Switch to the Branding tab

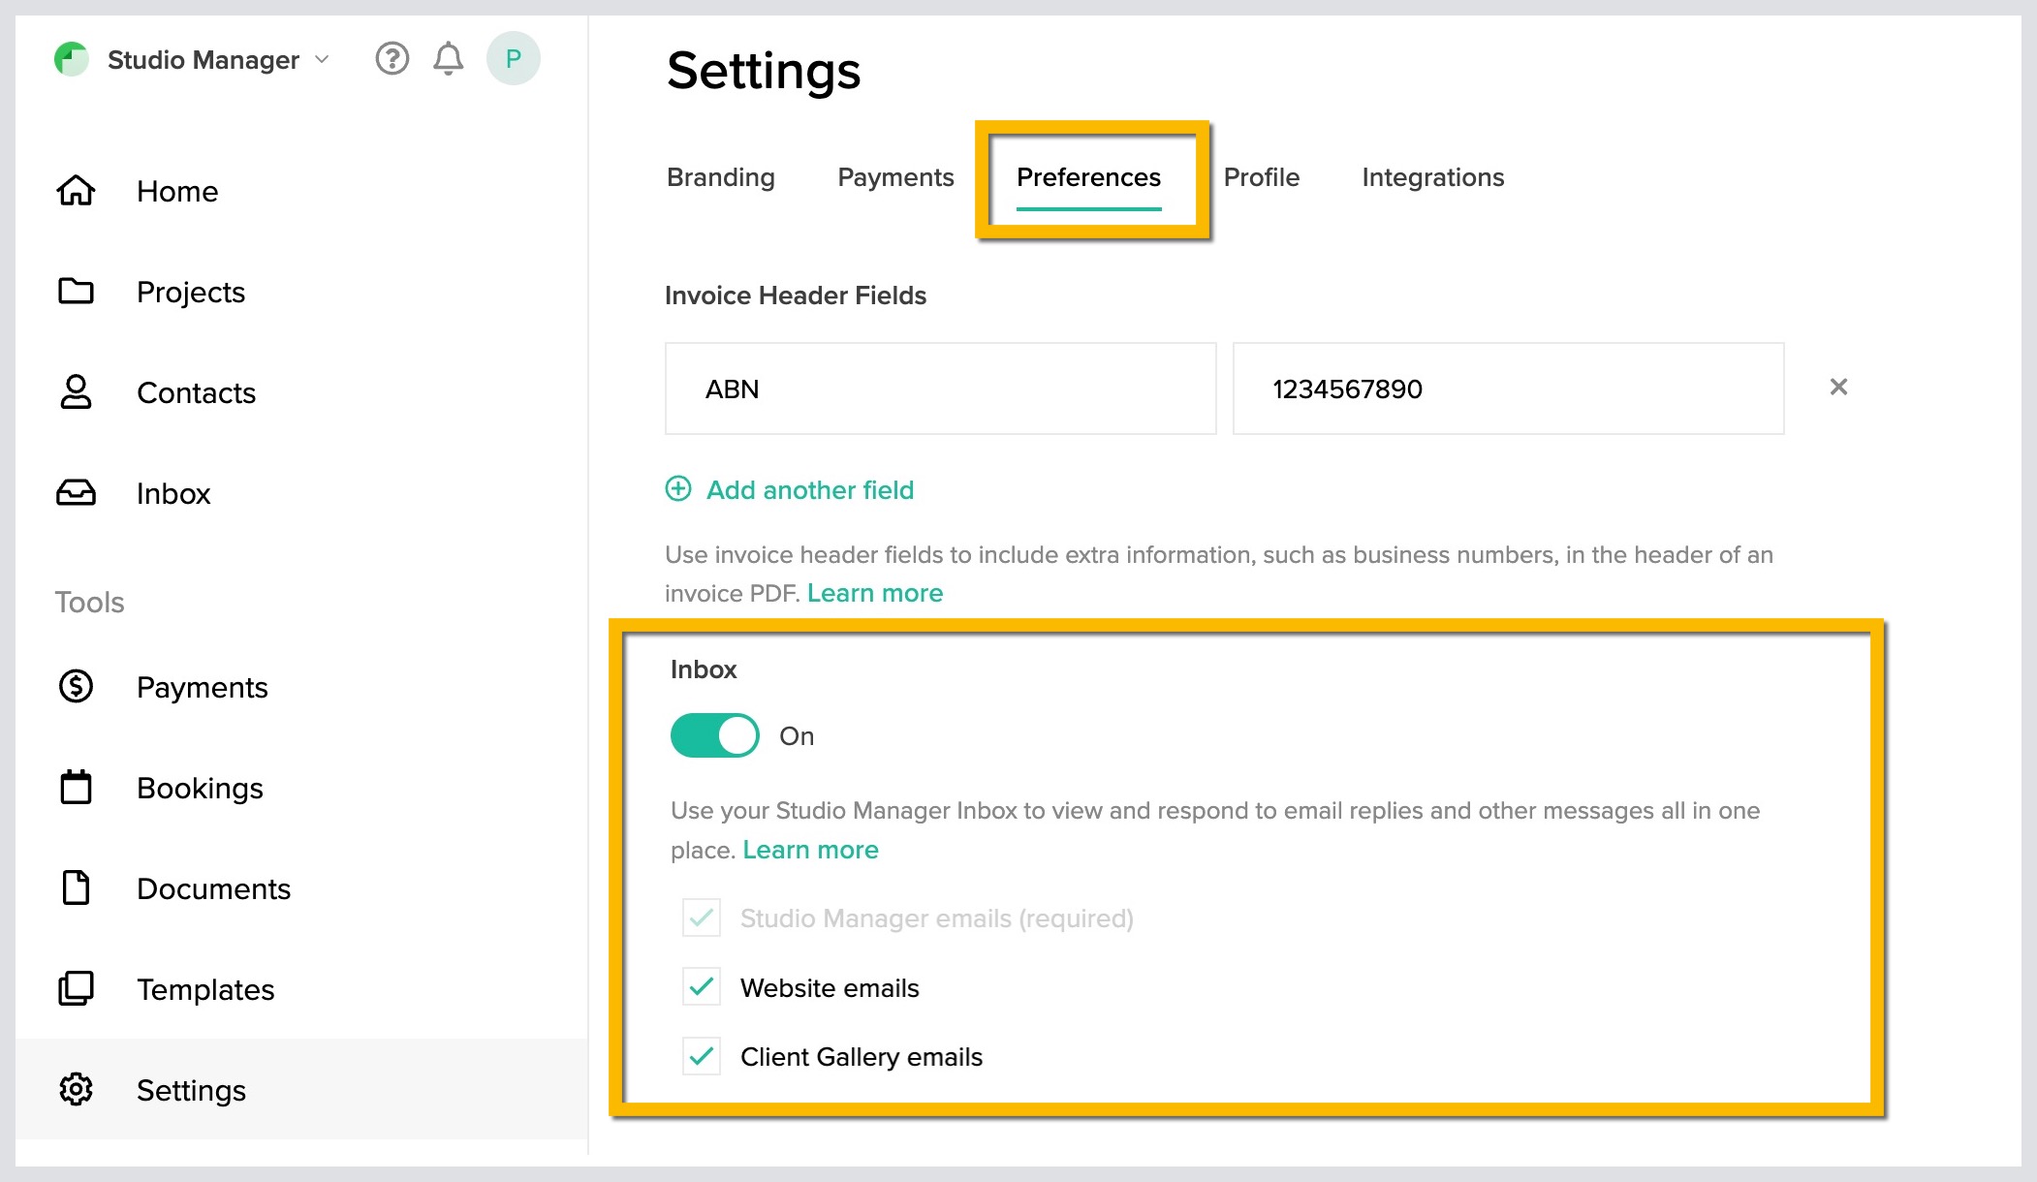721,177
